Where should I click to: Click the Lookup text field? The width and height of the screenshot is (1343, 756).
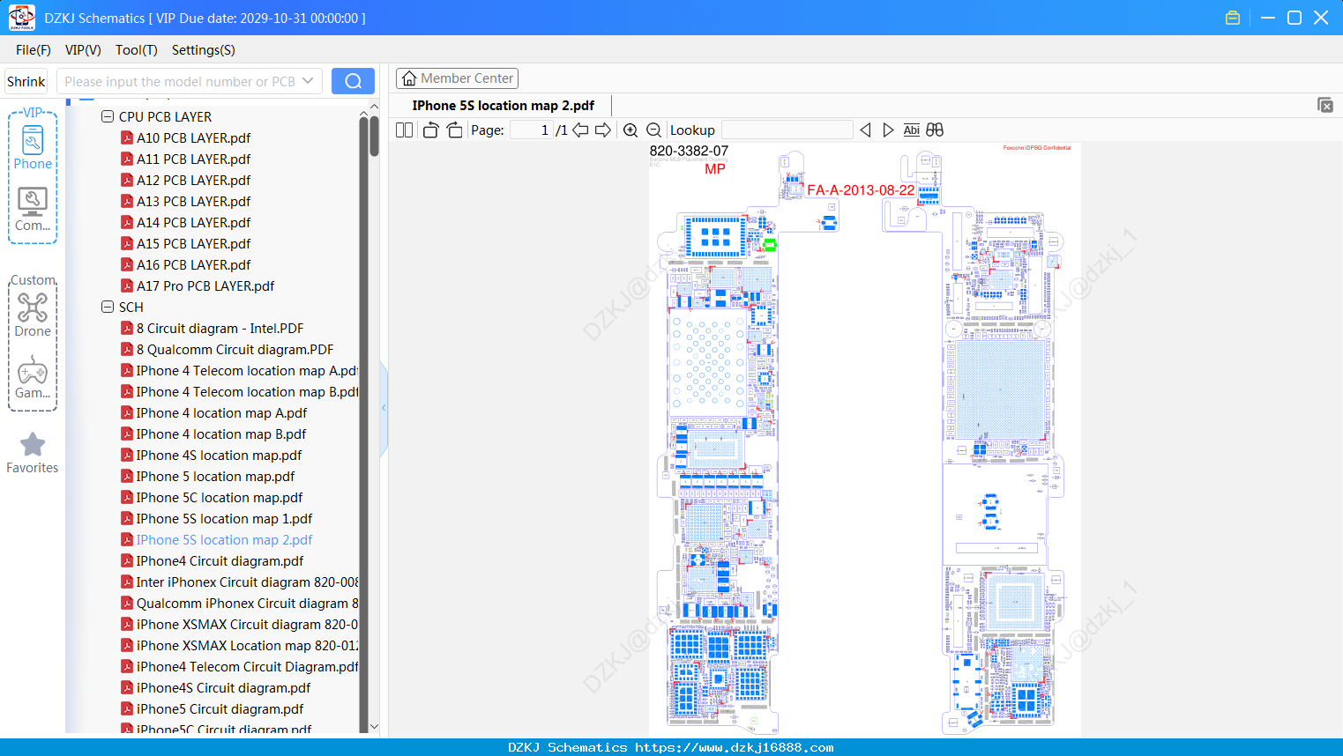pyautogui.click(x=787, y=130)
